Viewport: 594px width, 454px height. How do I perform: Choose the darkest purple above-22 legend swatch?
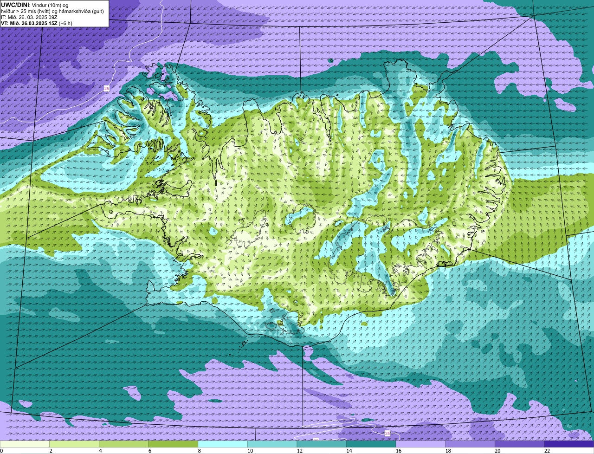(x=569, y=444)
